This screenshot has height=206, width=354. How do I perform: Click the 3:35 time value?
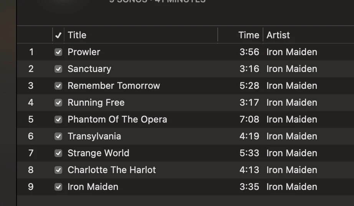click(x=250, y=187)
